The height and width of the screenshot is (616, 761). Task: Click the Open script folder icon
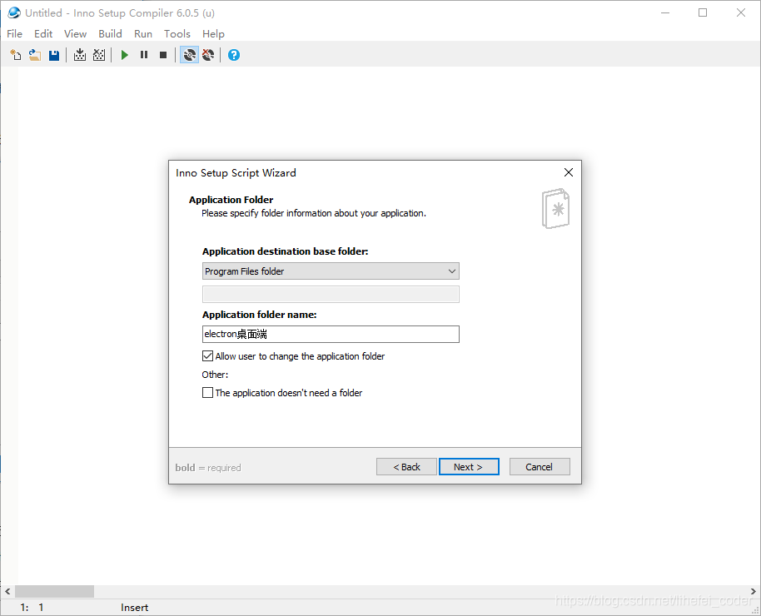coord(34,55)
